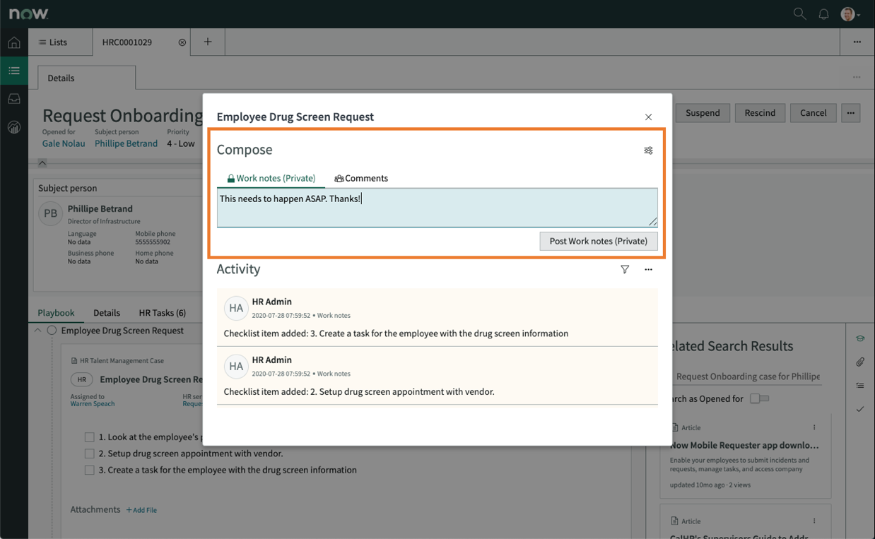Open the HR Tasks (6) tab
The image size is (875, 539).
coord(163,312)
